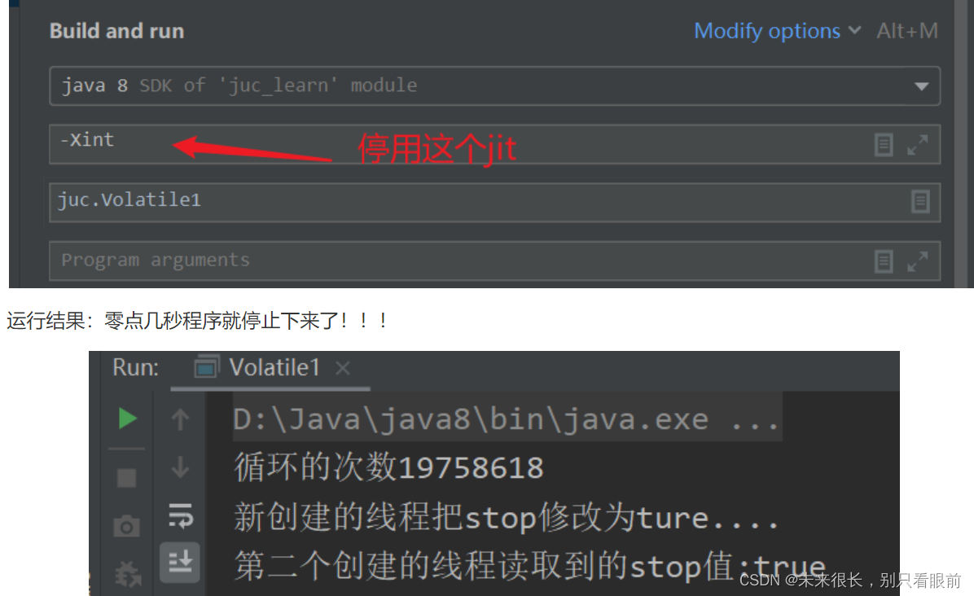The image size is (974, 596).
Task: Click the camera thread dump icon
Action: click(x=126, y=527)
